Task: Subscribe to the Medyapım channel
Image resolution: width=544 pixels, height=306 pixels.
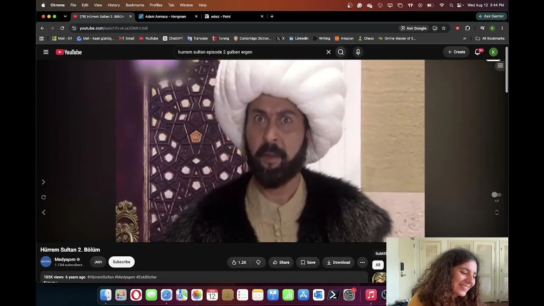Action: pos(122,262)
